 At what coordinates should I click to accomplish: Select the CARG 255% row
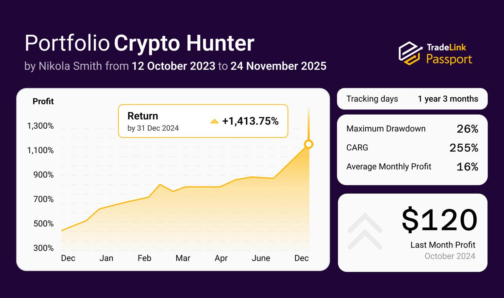(412, 148)
